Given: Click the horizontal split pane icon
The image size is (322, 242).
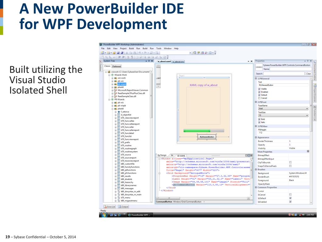Looking at the screenshot, I should coord(249,156).
